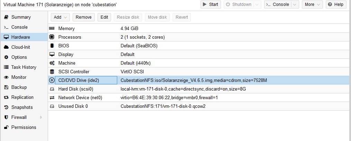Click the Display monitor icon
Image resolution: width=351 pixels, height=141 pixels.
coord(52,54)
